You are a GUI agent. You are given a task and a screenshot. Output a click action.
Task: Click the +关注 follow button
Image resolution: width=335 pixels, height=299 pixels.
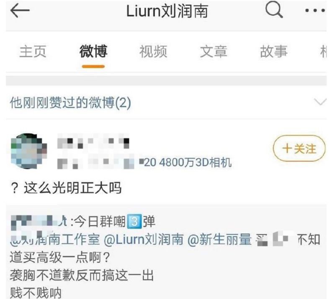click(x=299, y=148)
